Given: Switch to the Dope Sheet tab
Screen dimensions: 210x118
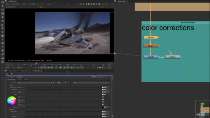Looking at the screenshot, I should 25,71.
